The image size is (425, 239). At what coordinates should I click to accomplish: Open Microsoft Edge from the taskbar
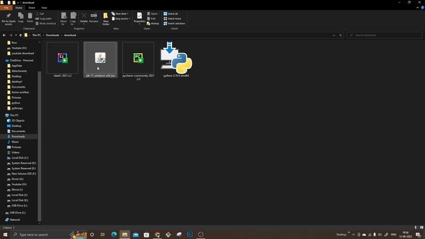click(x=114, y=234)
